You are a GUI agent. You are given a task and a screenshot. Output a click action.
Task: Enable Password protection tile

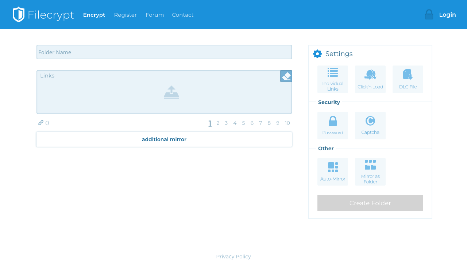point(333,126)
